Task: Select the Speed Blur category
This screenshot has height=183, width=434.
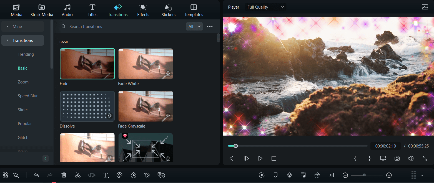Action: click(x=28, y=96)
